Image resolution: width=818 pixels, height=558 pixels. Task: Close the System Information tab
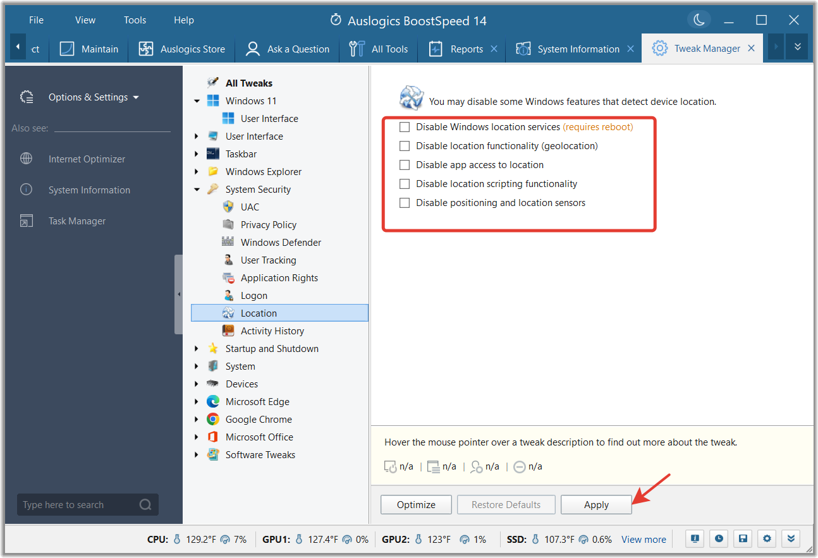pos(630,49)
